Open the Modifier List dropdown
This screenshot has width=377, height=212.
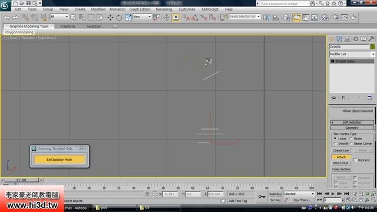[x=352, y=54]
